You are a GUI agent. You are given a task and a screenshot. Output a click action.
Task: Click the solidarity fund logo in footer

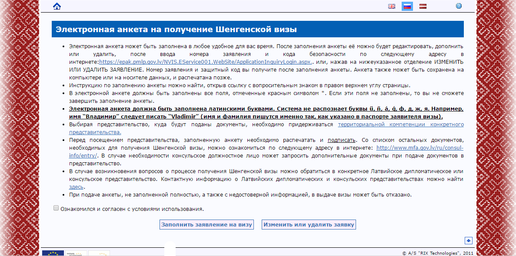coord(75,253)
